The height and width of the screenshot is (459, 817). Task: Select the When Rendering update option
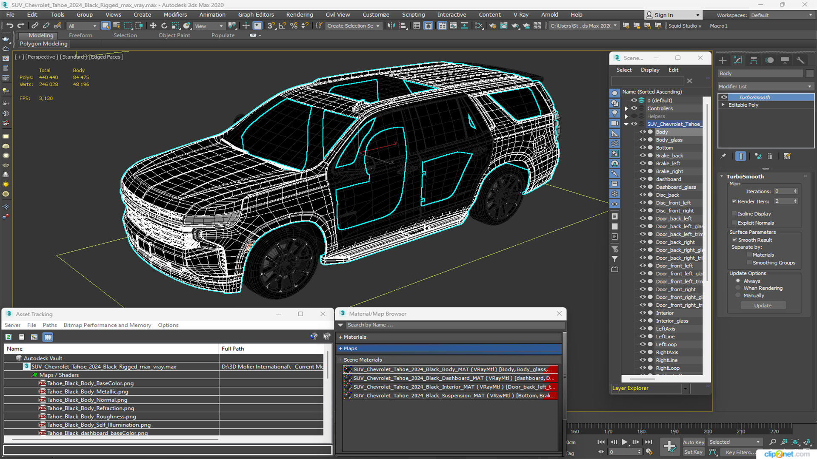(x=738, y=288)
